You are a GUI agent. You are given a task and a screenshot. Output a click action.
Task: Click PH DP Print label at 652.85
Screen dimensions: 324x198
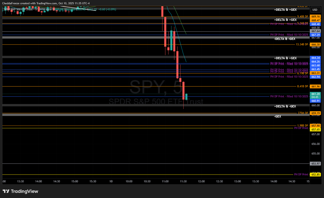(x=301, y=174)
